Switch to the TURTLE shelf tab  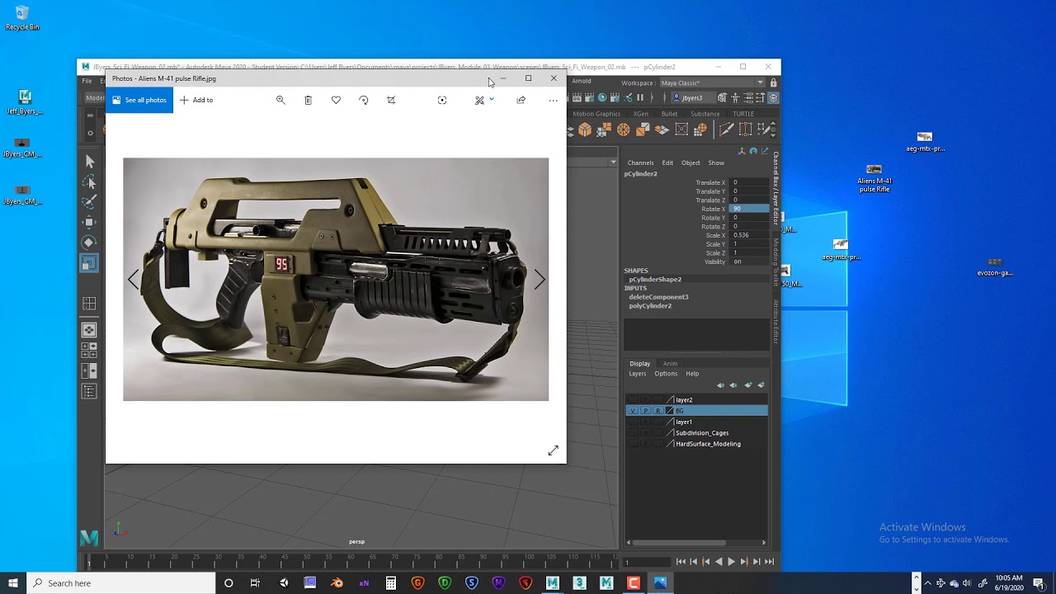point(743,114)
